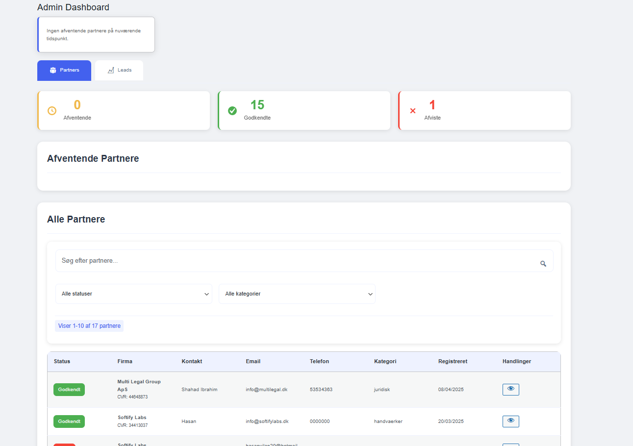Click the people icon in Partners tab

(53, 71)
